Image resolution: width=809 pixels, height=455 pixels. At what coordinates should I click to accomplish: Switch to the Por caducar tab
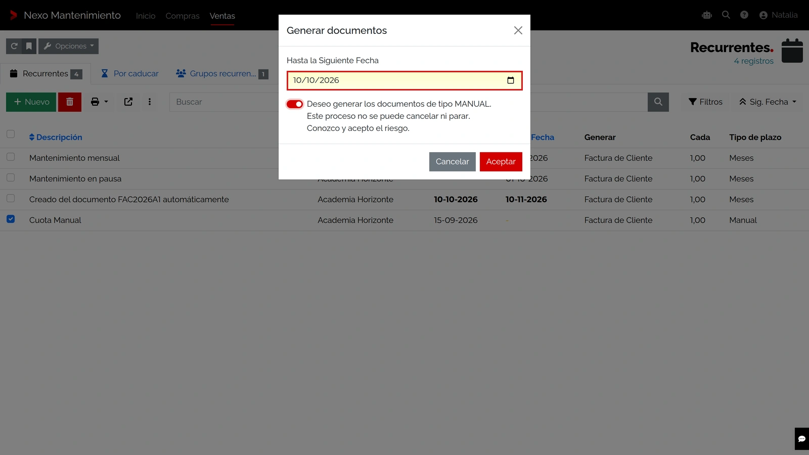[x=130, y=74]
